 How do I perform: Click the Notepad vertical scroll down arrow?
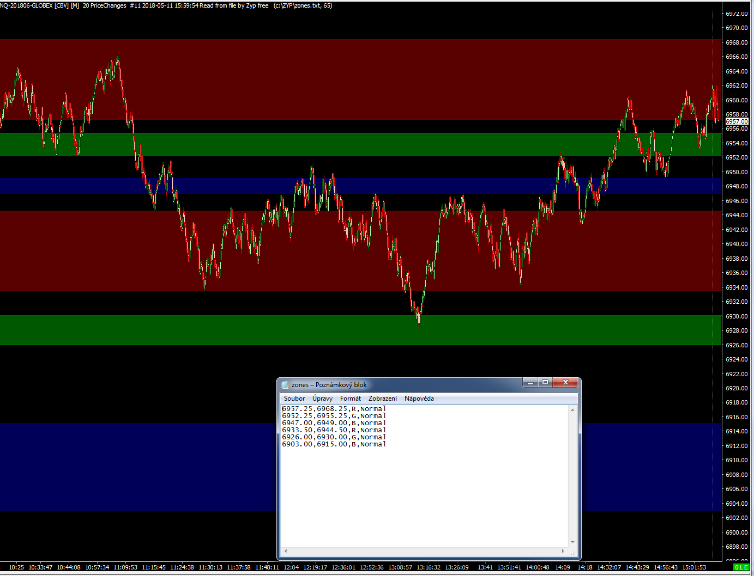[572, 542]
